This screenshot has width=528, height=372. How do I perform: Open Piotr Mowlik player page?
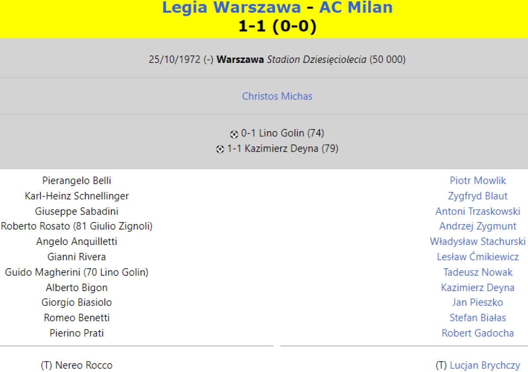(x=478, y=181)
